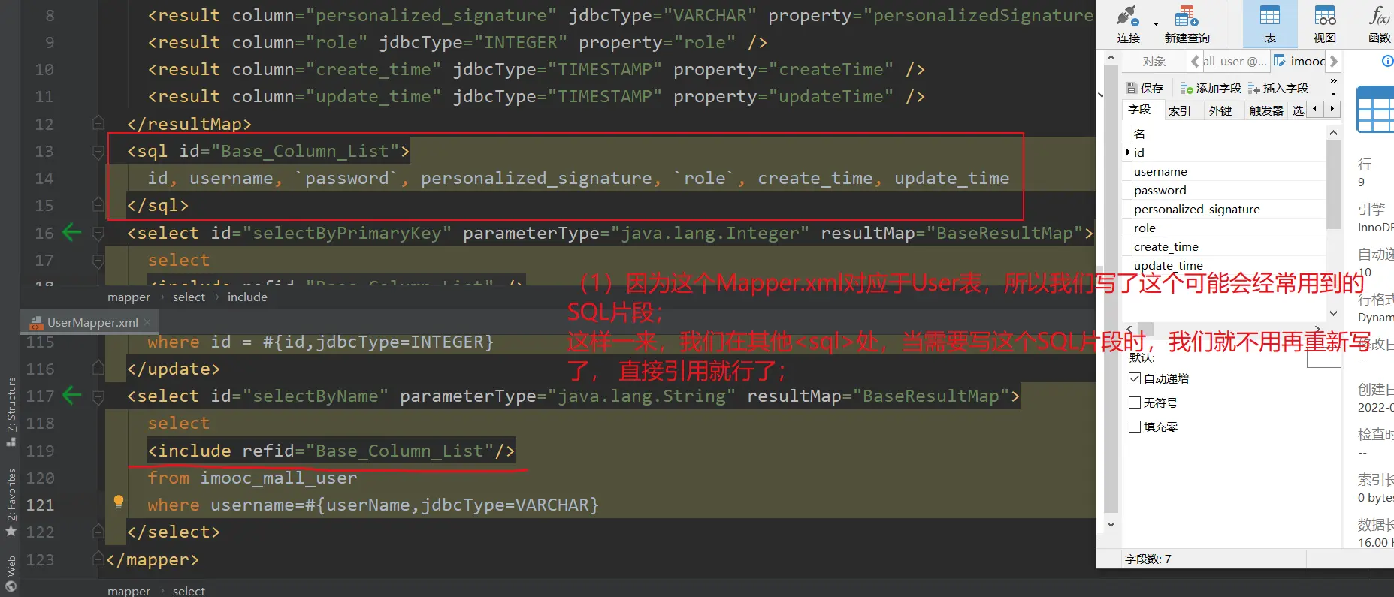Open the dropdown arrow next to 连接

(x=1156, y=24)
